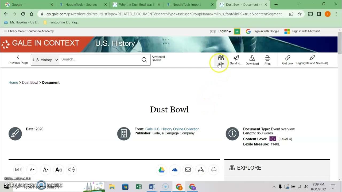
Task: Switch to NoodleTools Import tab
Action: click(190, 5)
